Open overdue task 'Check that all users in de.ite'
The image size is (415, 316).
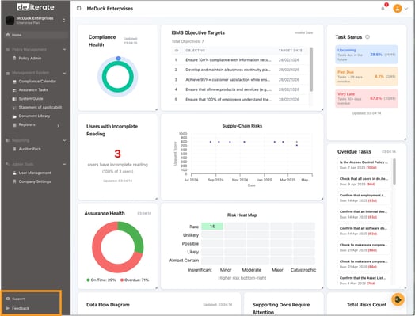coord(364,181)
